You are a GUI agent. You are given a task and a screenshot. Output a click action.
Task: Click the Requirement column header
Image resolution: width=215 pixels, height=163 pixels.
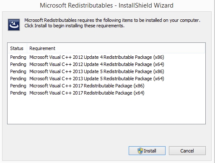(42, 48)
